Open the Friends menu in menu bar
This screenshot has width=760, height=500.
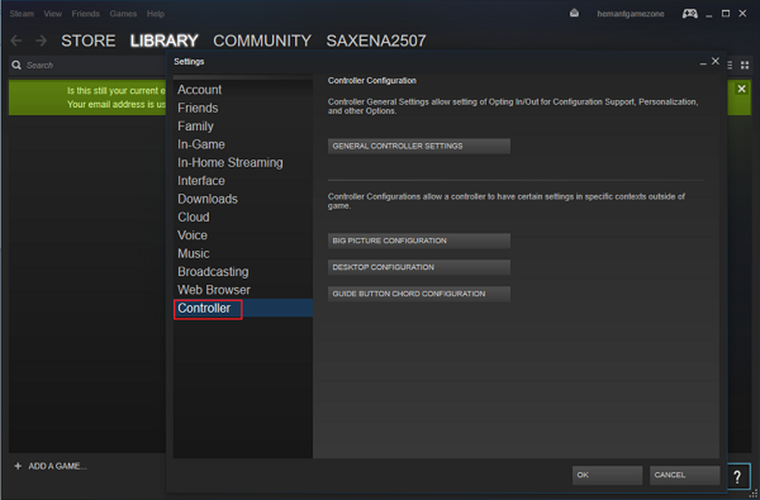coord(85,14)
